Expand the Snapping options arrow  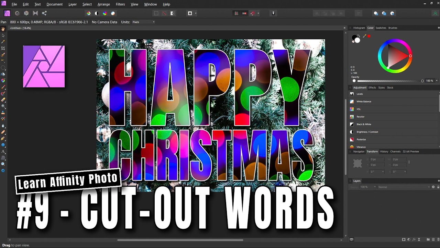point(258,13)
